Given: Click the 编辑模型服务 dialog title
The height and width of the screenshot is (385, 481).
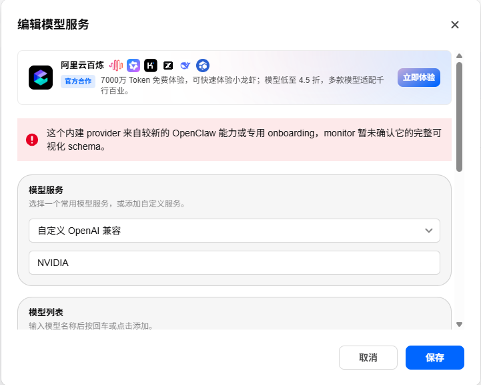Looking at the screenshot, I should (x=53, y=25).
